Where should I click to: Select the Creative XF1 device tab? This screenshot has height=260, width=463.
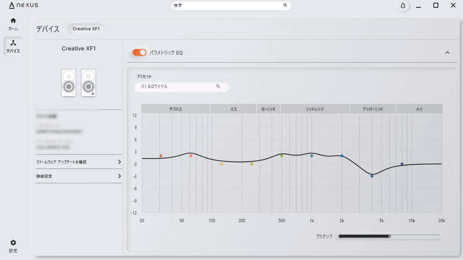86,29
